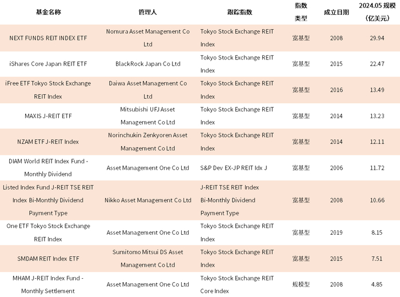Viewport: 400px width, 297px height.
Task: Select Tokyo Stock Exchange REIT Core Index
Action: click(x=237, y=284)
